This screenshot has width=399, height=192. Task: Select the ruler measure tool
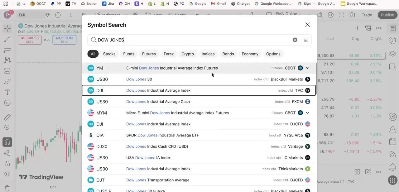7,117
